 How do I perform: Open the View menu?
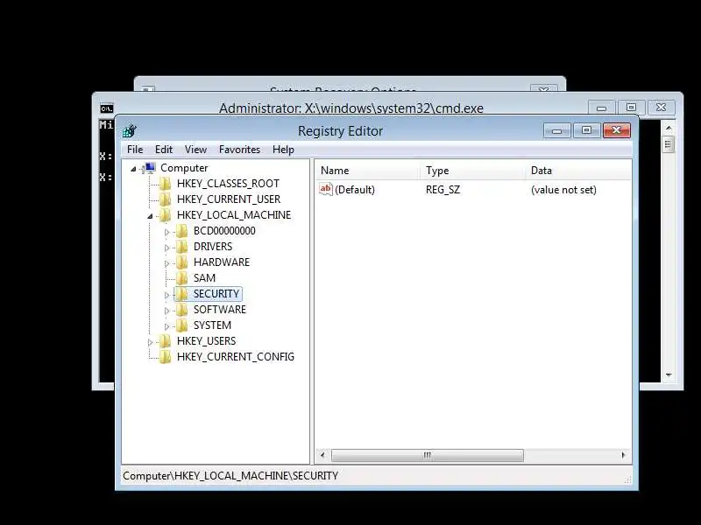click(x=195, y=150)
